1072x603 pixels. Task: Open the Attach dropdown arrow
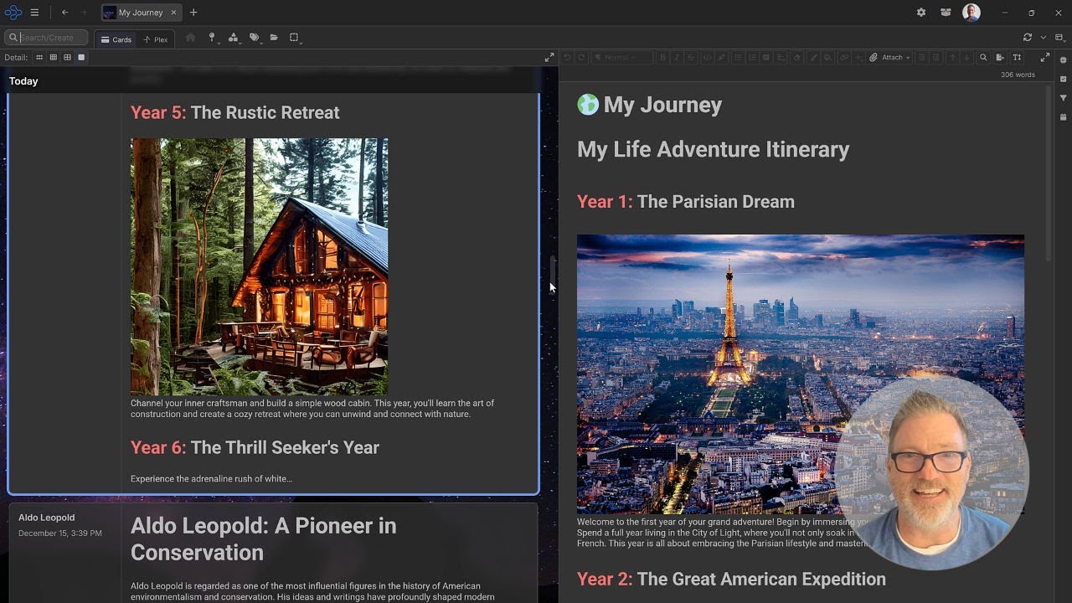[x=908, y=58]
